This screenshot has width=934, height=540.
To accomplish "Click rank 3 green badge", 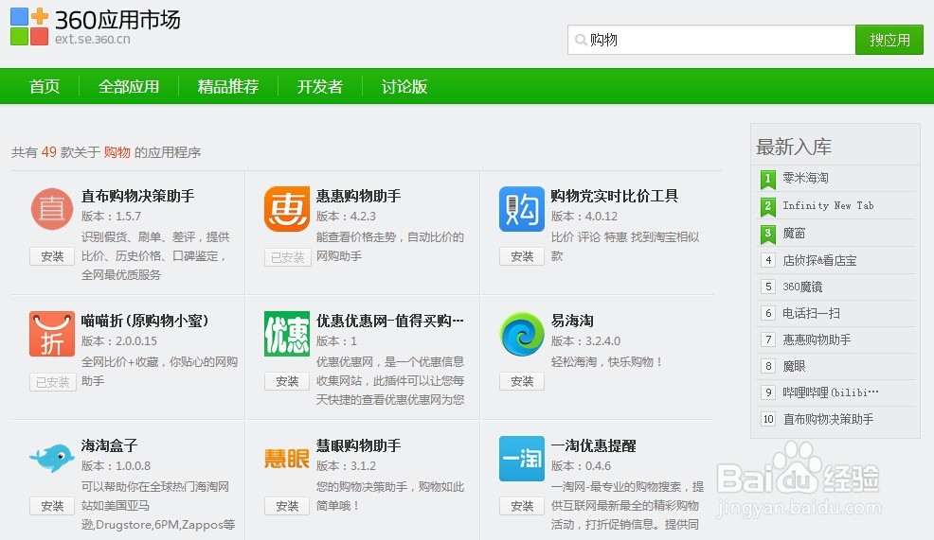I will pos(768,234).
